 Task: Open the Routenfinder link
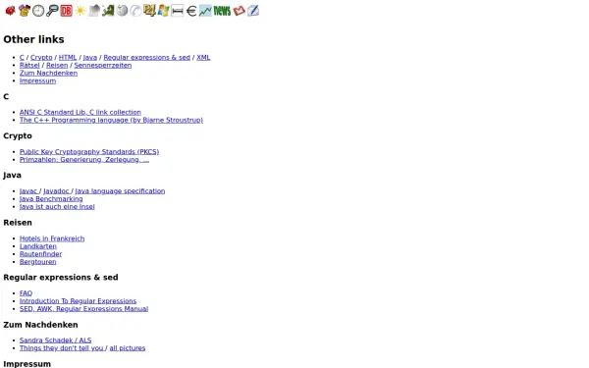[x=40, y=254]
